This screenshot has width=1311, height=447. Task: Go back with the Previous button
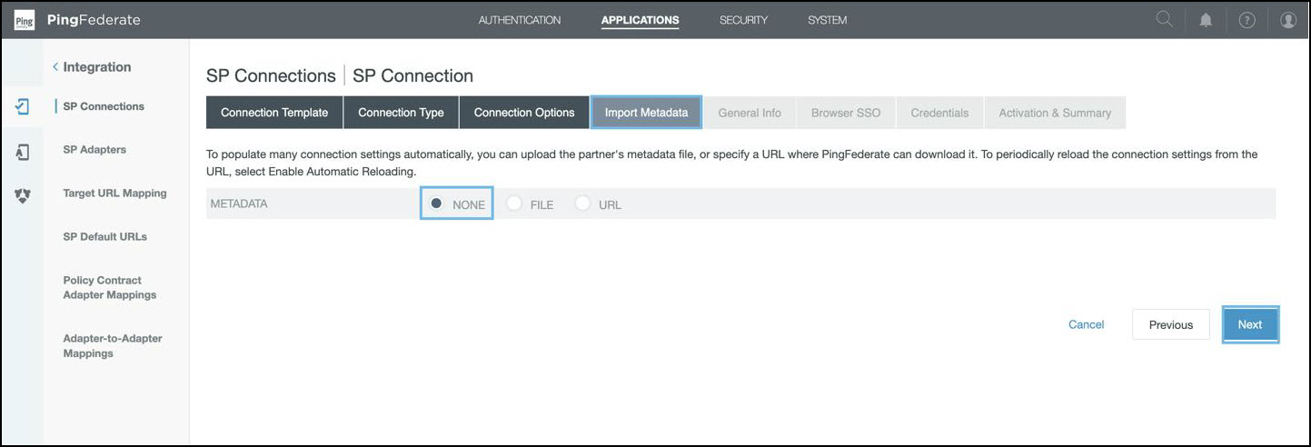click(x=1170, y=324)
